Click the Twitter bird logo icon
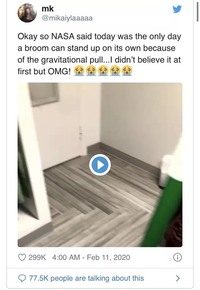This screenshot has height=290, width=200. [x=177, y=9]
